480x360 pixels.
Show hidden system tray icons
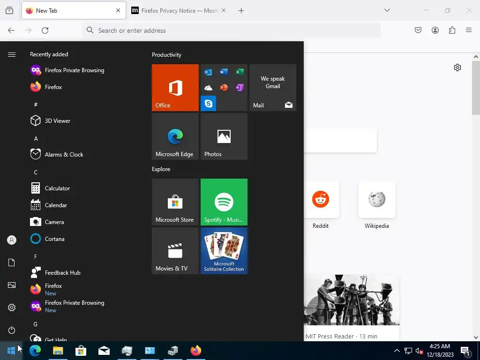coord(397,351)
